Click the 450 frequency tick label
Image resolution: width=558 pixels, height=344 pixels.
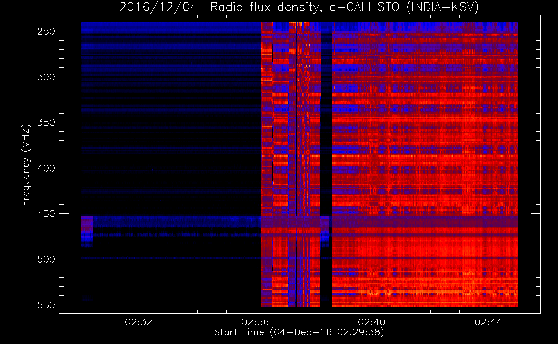point(46,214)
